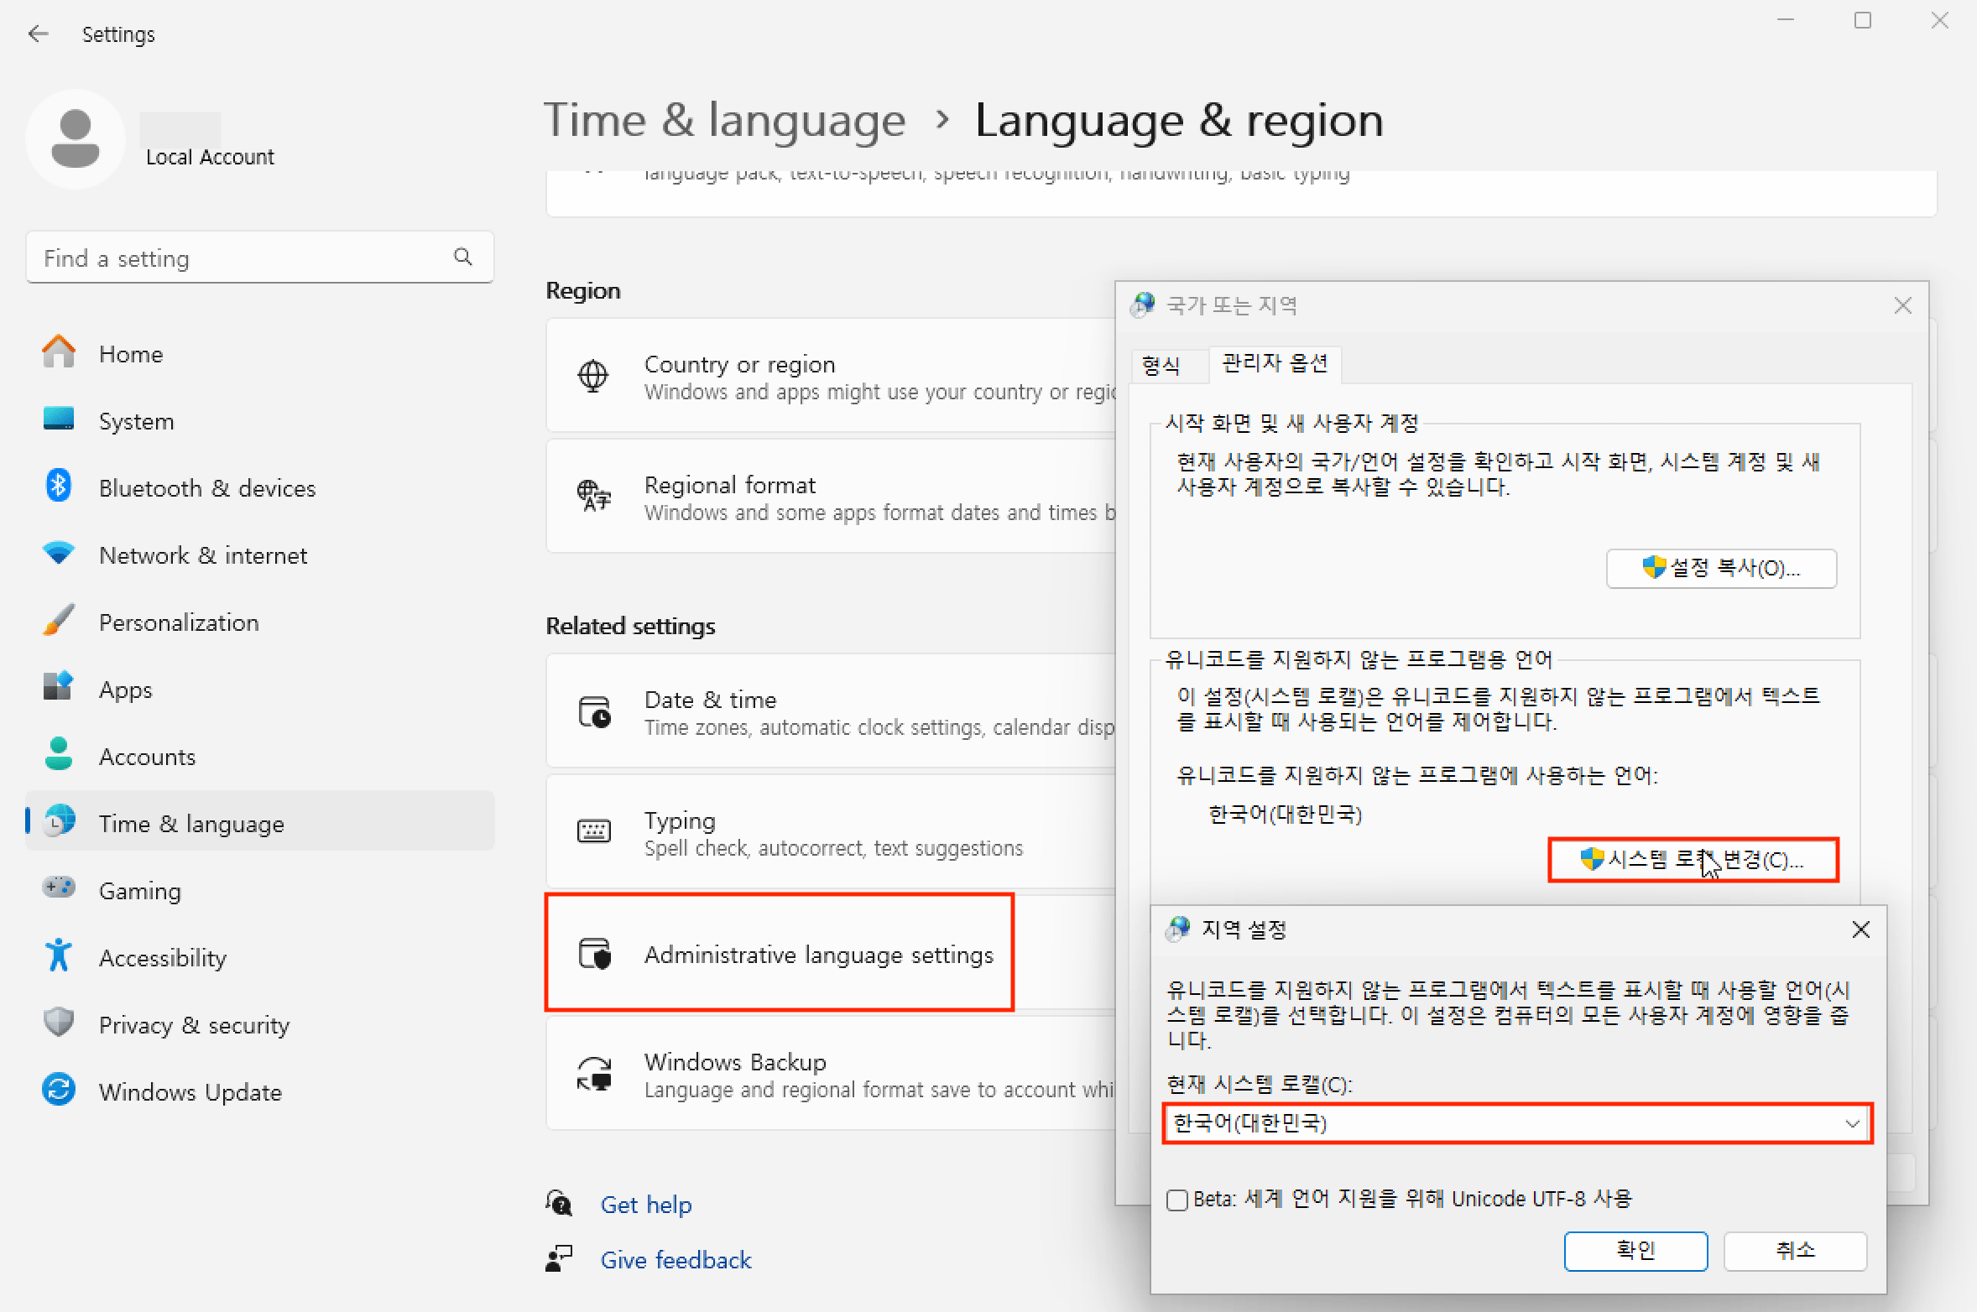Click the Country or region globe icon
The height and width of the screenshot is (1312, 1977).
click(593, 376)
